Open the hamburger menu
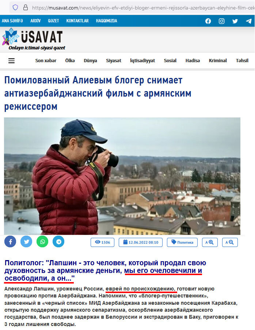The height and width of the screenshot is (330, 255). coord(12,61)
